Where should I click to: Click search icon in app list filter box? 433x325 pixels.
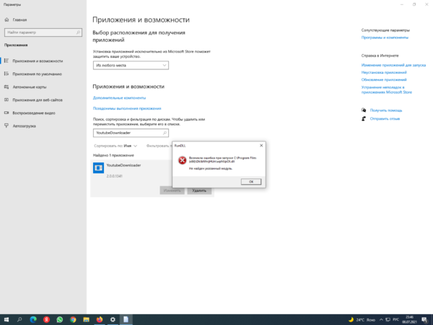tap(165, 133)
